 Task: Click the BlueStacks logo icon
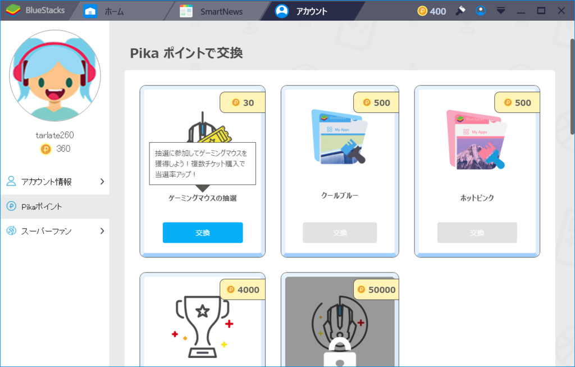click(13, 10)
